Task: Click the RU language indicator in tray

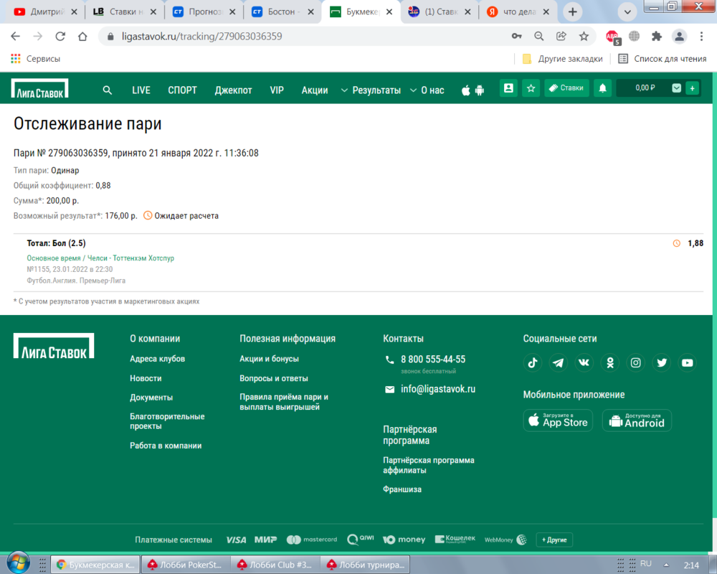Action: (646, 563)
